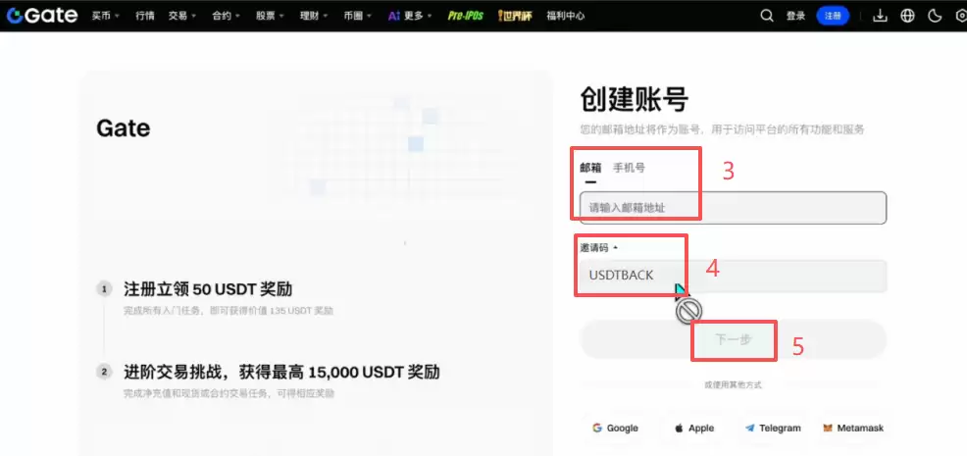Open the 世界杯 promotion link
967x456 pixels.
click(x=515, y=16)
